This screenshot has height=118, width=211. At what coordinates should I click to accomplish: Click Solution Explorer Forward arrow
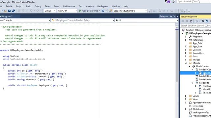point(187,21)
